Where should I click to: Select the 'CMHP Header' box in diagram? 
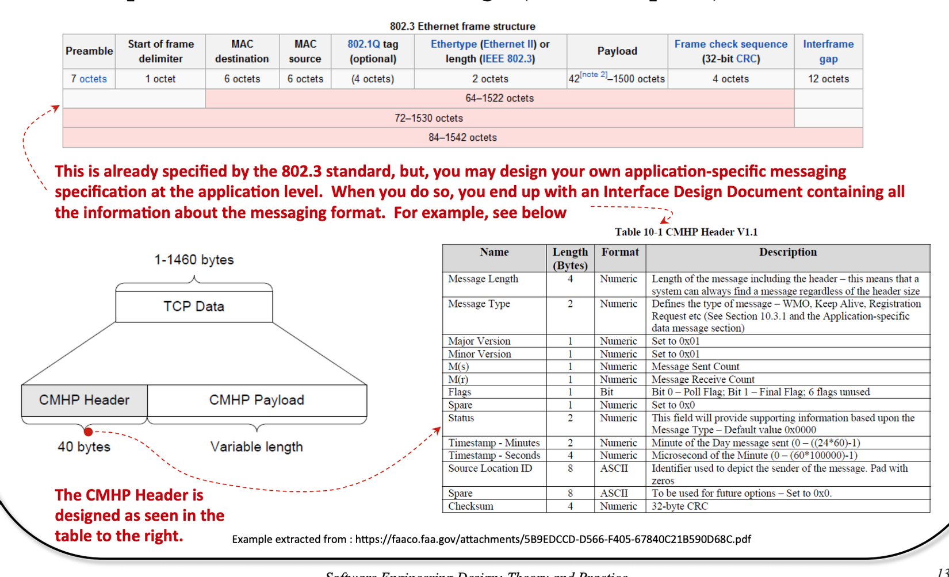(85, 400)
